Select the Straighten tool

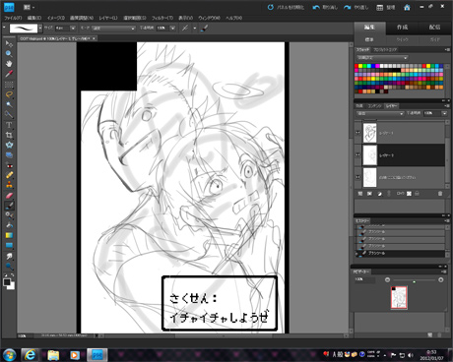coord(9,154)
